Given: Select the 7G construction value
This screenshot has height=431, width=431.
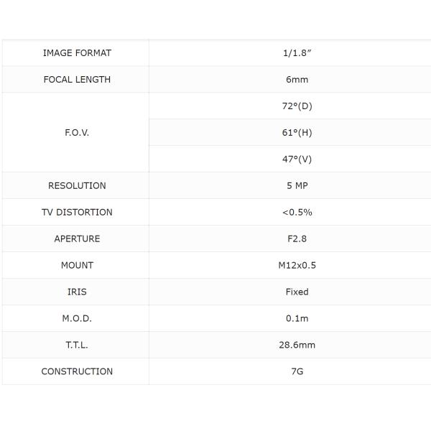Looking at the screenshot, I should [297, 372].
